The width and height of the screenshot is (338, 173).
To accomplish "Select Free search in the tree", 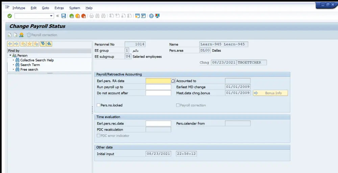I will click(x=29, y=70).
